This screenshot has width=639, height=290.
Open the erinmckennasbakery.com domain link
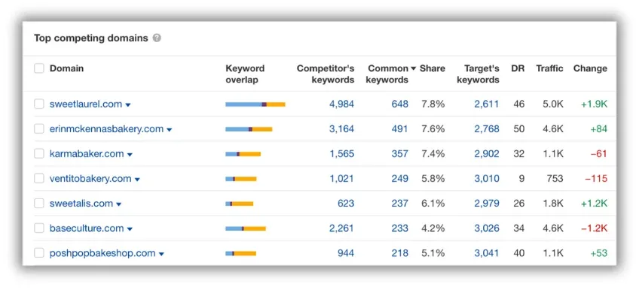click(x=106, y=128)
